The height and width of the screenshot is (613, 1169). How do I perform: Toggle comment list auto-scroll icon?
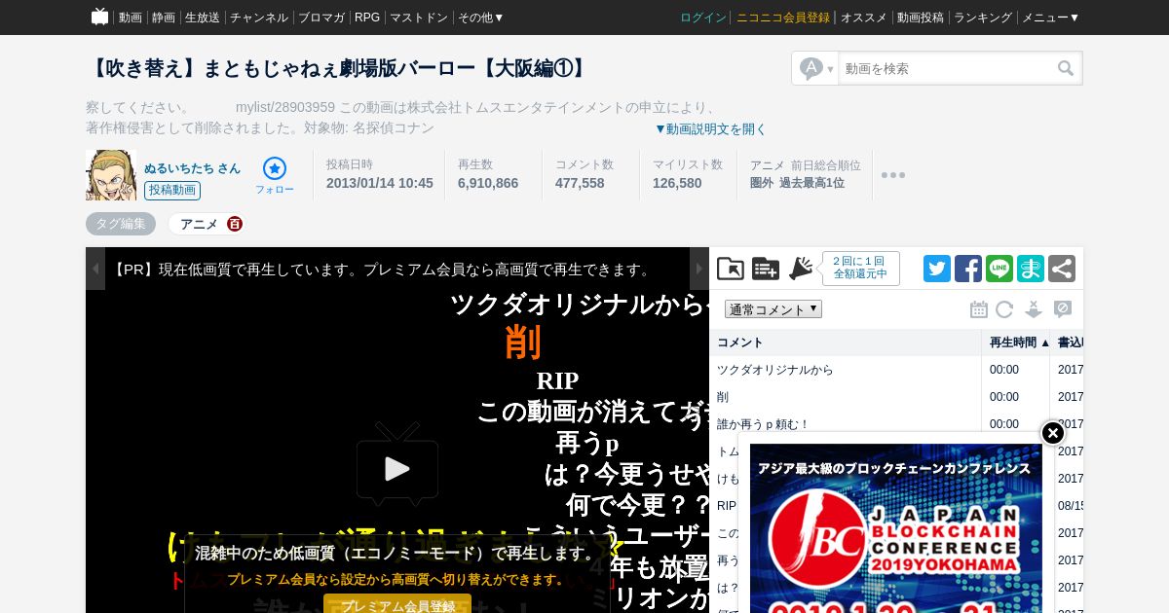coord(1034,309)
